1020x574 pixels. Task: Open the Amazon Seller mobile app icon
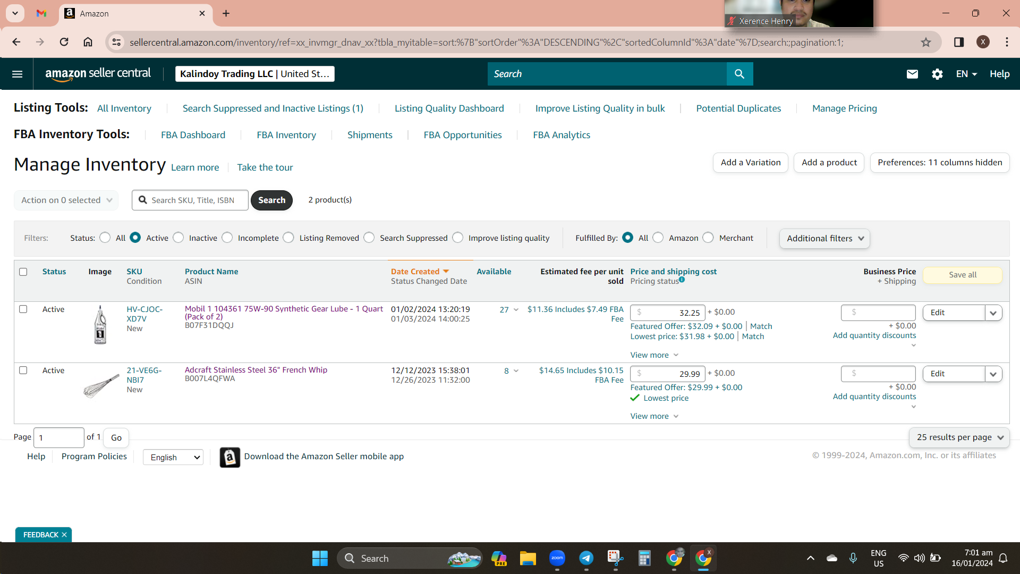click(229, 457)
